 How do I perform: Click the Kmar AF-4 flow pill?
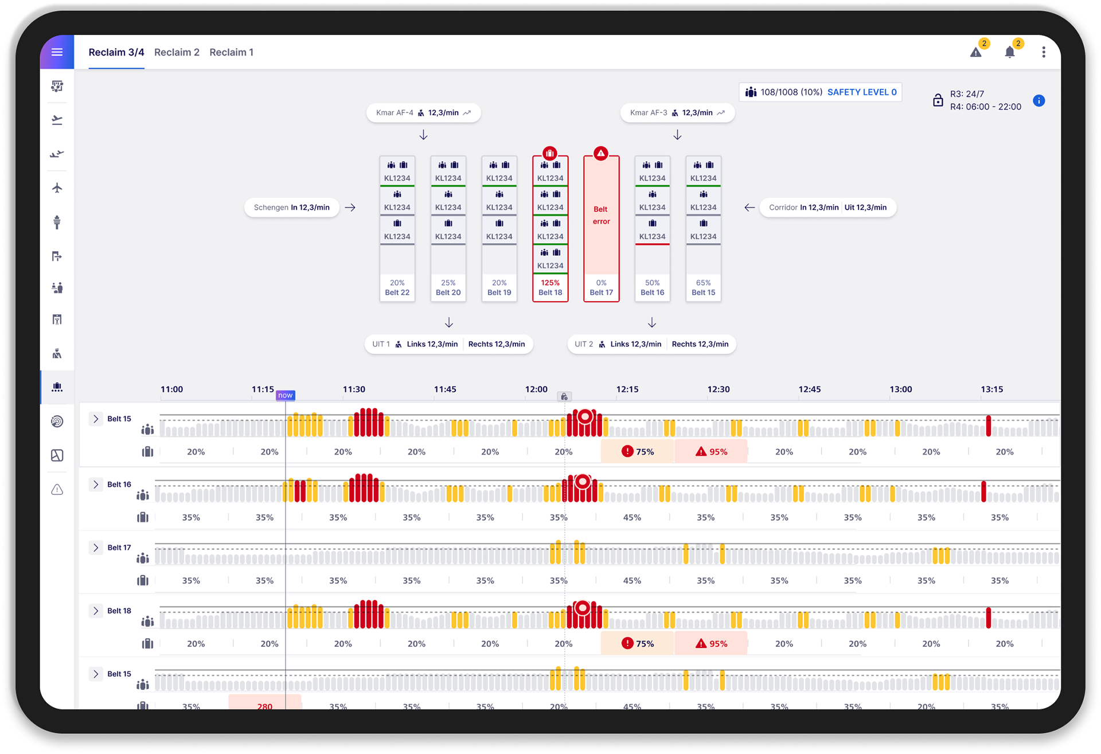423,113
